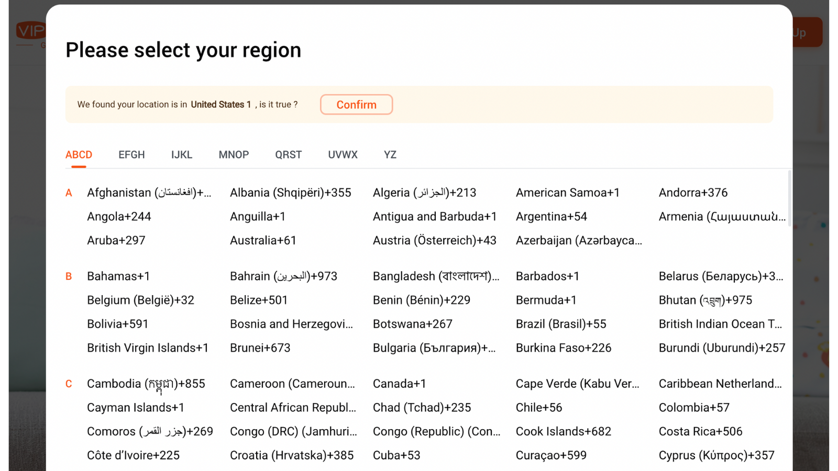Select Chile +56
The image size is (838, 471).
pyautogui.click(x=539, y=408)
